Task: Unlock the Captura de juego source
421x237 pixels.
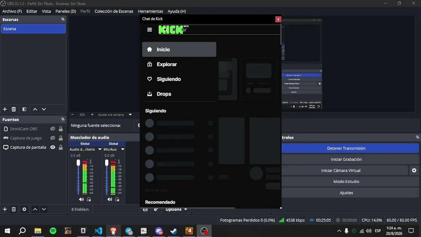Action: point(61,138)
